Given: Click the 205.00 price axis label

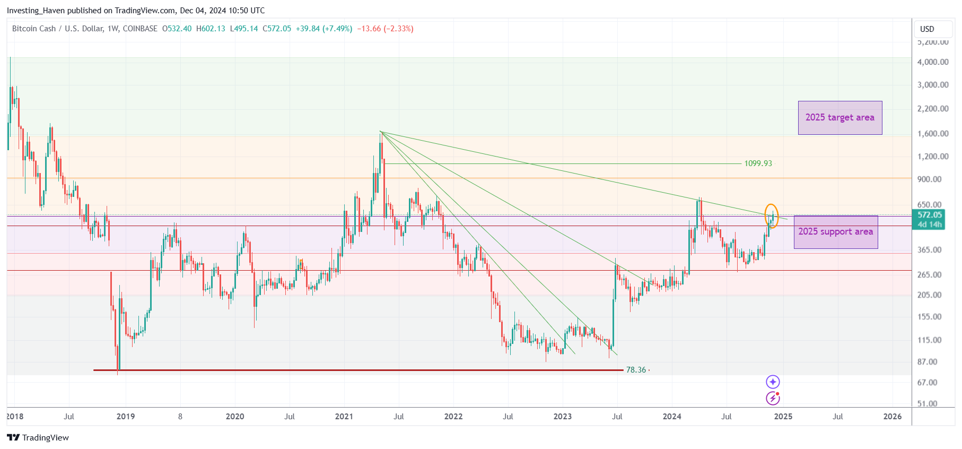Looking at the screenshot, I should [x=930, y=295].
